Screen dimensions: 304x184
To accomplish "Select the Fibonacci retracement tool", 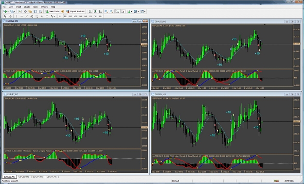I will coord(36,16).
